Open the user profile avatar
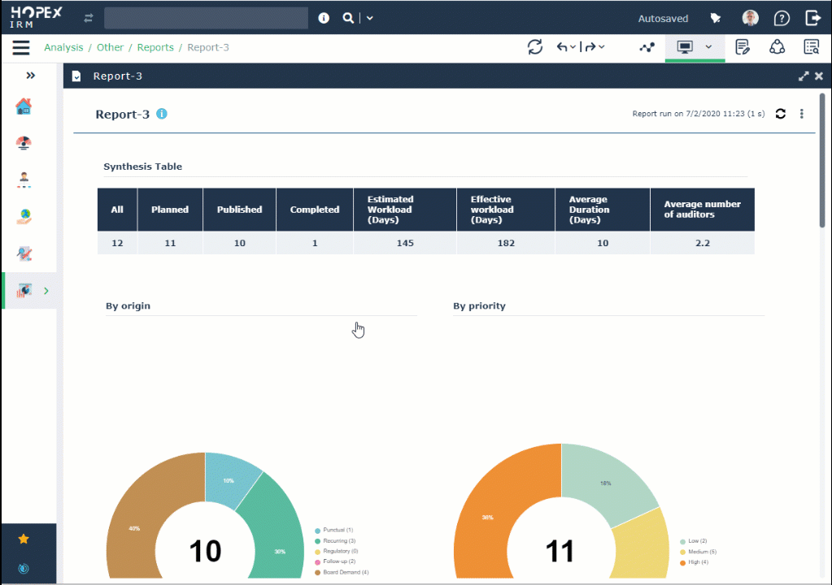This screenshot has width=832, height=585. 750,18
